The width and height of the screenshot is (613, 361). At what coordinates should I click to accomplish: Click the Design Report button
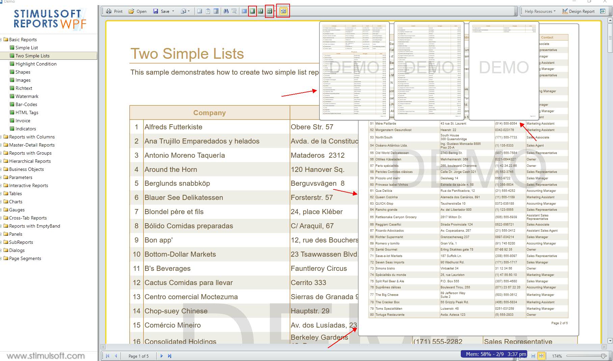coord(579,11)
